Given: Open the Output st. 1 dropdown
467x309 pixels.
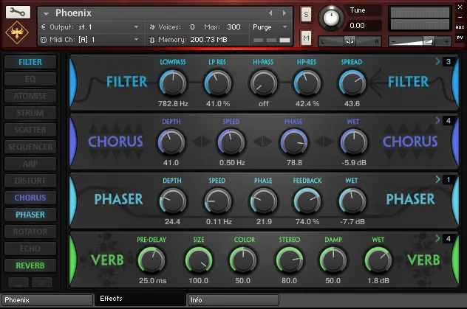Looking at the screenshot, I should [x=136, y=27].
